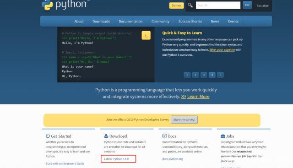
Task: Go to slide 2
Action: 195,75
